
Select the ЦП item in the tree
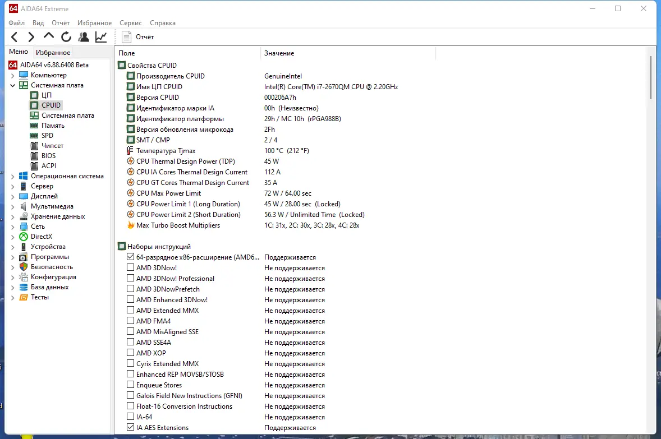click(47, 95)
